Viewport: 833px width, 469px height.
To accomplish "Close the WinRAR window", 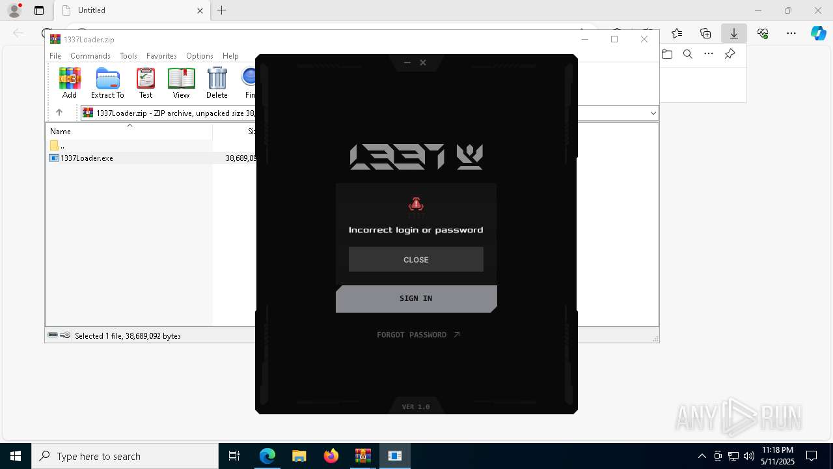I will click(x=644, y=39).
